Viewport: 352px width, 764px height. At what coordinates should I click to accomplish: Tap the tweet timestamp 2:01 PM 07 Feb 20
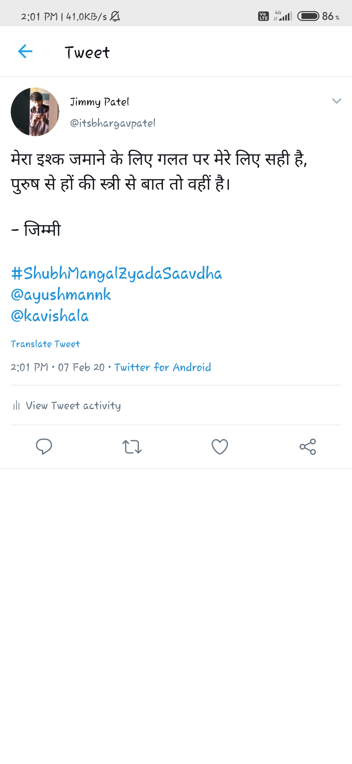tap(58, 367)
